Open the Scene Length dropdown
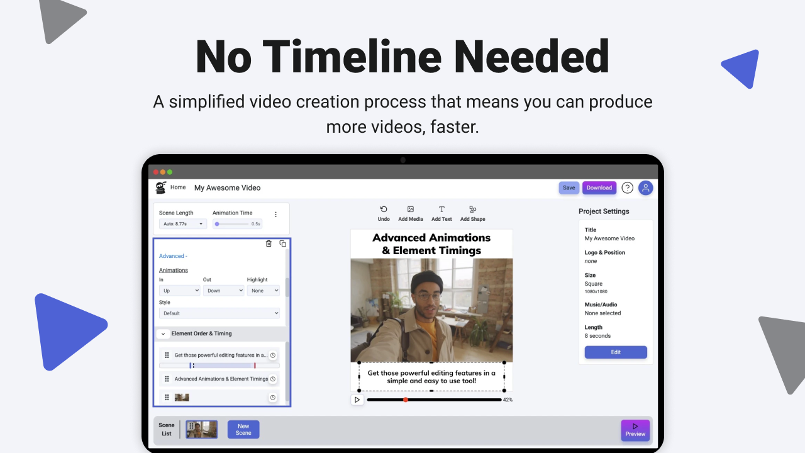The width and height of the screenshot is (805, 453). tap(183, 224)
